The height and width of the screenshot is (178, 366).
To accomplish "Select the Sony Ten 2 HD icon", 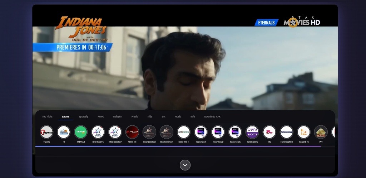I will [218, 132].
